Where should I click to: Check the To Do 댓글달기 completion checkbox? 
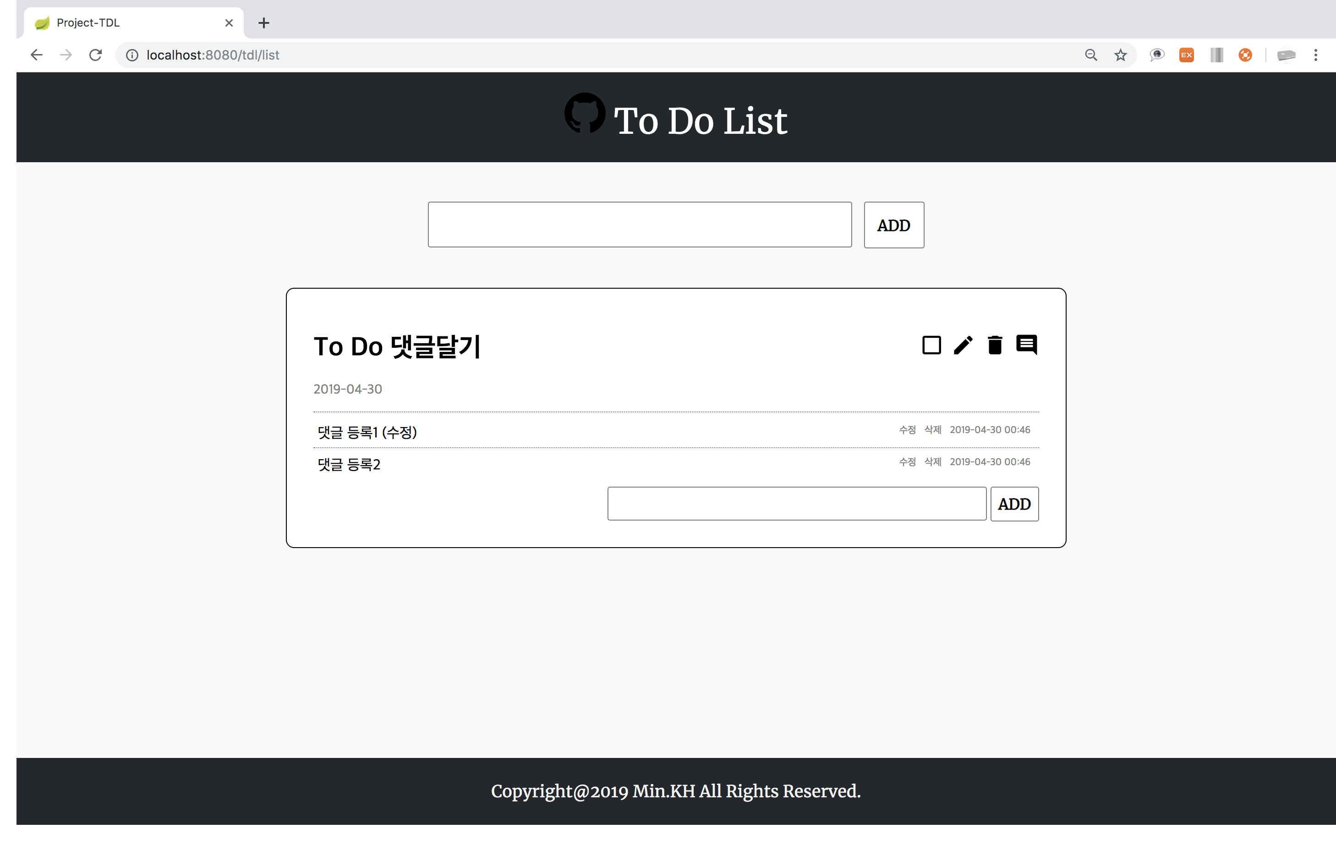[931, 345]
